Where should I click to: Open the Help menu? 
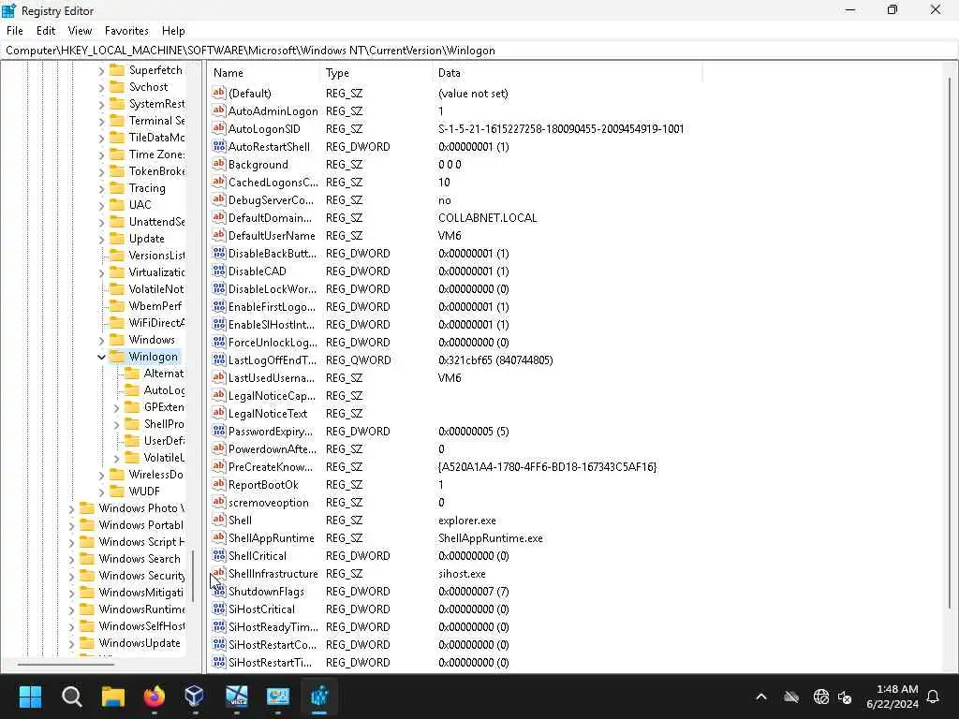(173, 31)
